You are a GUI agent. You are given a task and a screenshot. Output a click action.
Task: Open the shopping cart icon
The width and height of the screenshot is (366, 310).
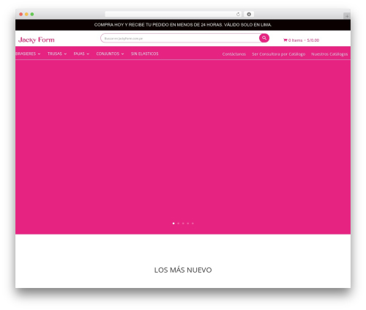click(x=285, y=40)
